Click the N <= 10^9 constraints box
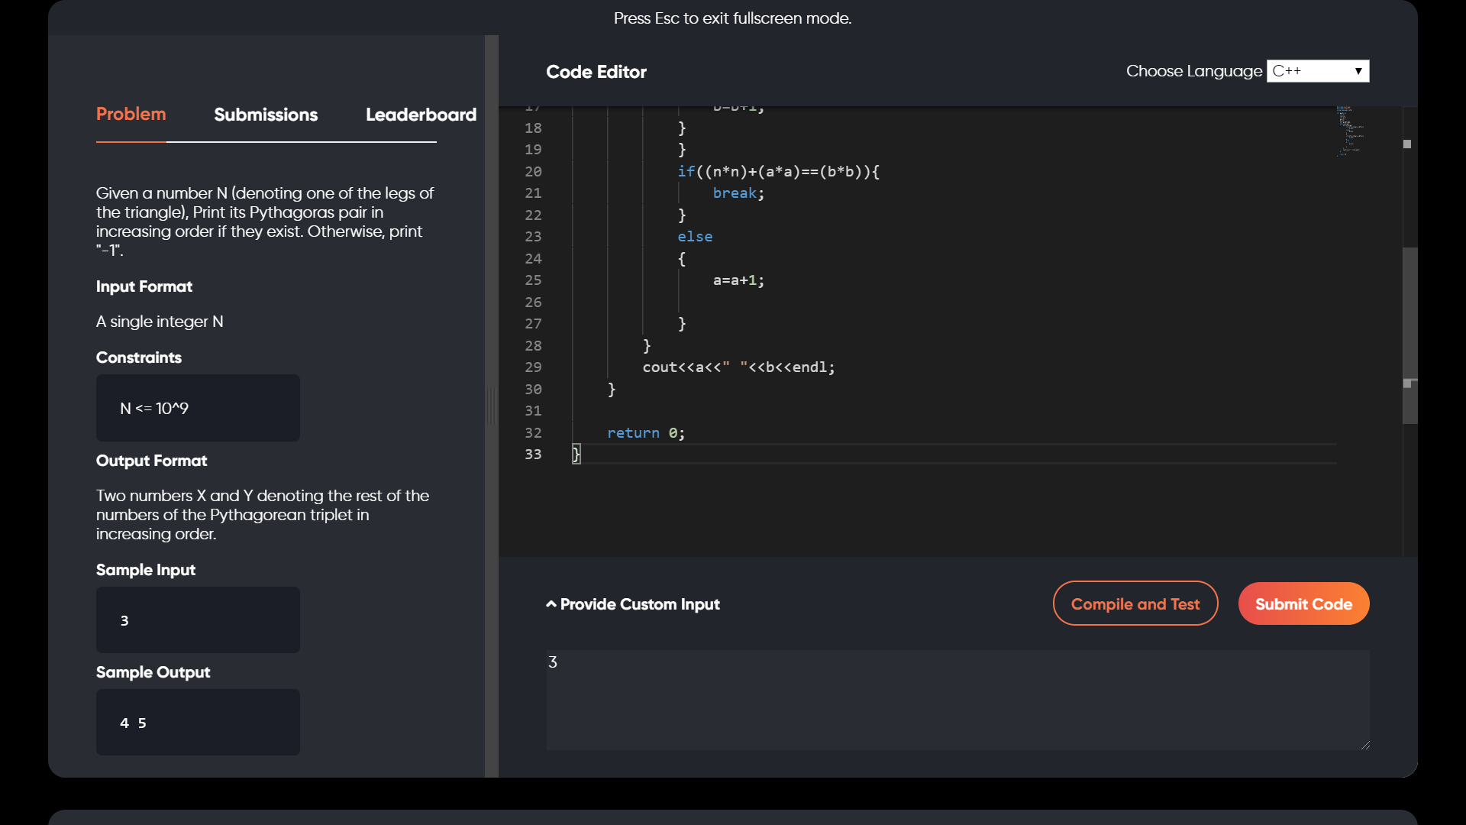The height and width of the screenshot is (825, 1466). pos(198,408)
